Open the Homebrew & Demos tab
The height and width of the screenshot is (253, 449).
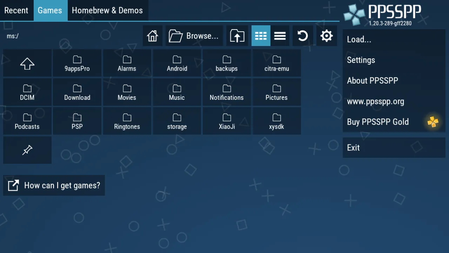107,11
